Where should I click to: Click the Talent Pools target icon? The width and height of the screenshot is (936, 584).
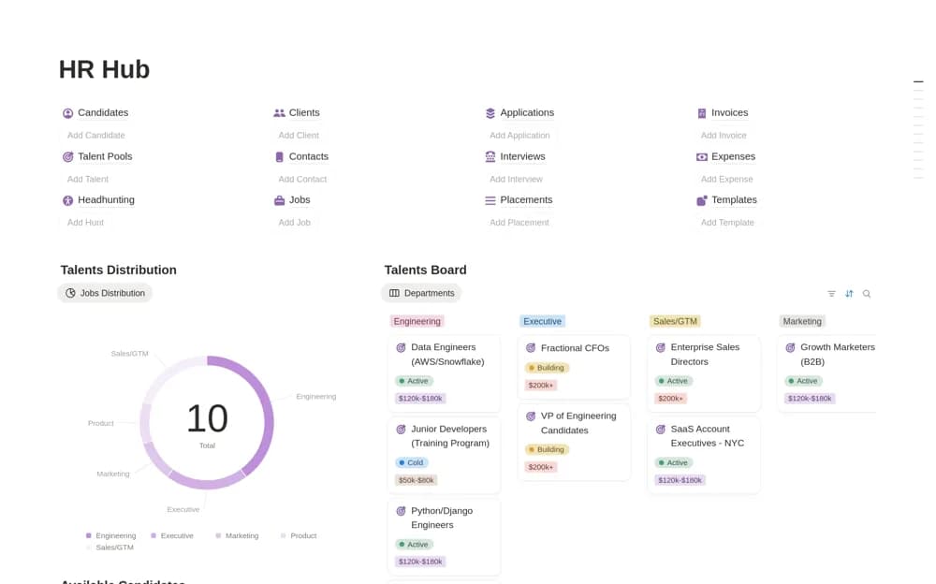tap(68, 156)
